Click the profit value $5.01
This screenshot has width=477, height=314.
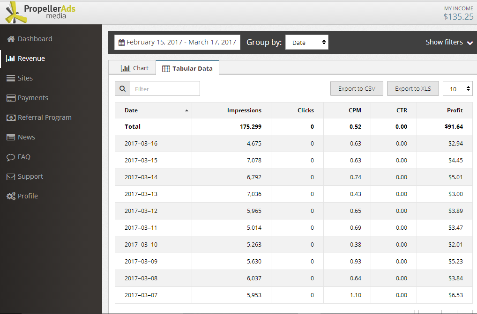pos(455,177)
